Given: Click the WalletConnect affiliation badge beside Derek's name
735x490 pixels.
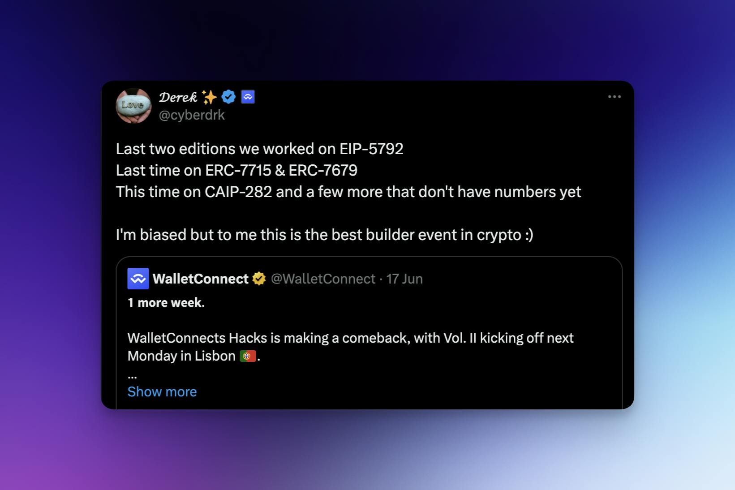Looking at the screenshot, I should [x=248, y=97].
